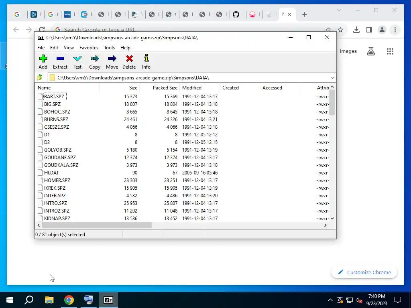The image size is (411, 308).
Task: Open Chrome downloads icon
Action: pos(356,30)
